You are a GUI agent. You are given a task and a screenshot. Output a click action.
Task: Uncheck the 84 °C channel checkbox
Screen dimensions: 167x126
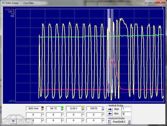coord(62,110)
